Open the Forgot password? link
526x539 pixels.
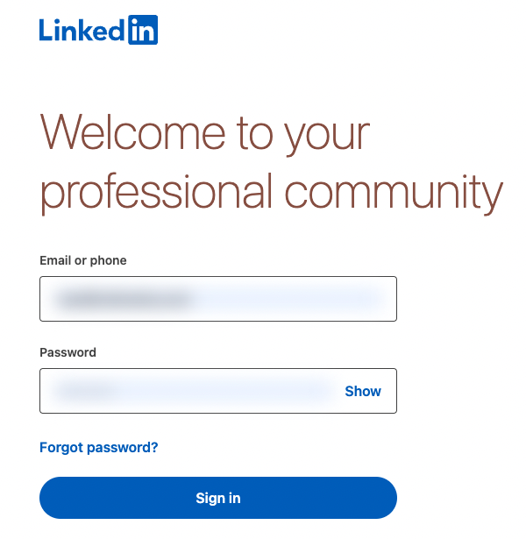coord(99,447)
